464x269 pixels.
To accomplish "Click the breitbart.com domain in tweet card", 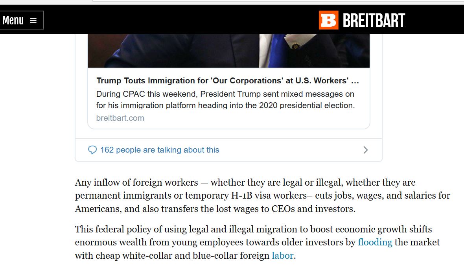I will pyautogui.click(x=120, y=118).
